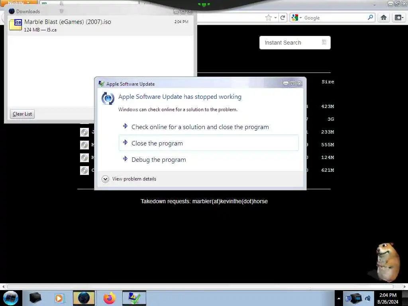The height and width of the screenshot is (306, 408).
Task: Click the Downloads window globe icon
Action: pyautogui.click(x=12, y=11)
